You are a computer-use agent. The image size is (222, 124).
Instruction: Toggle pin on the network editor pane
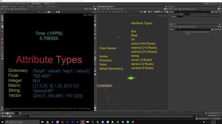tap(165, 9)
